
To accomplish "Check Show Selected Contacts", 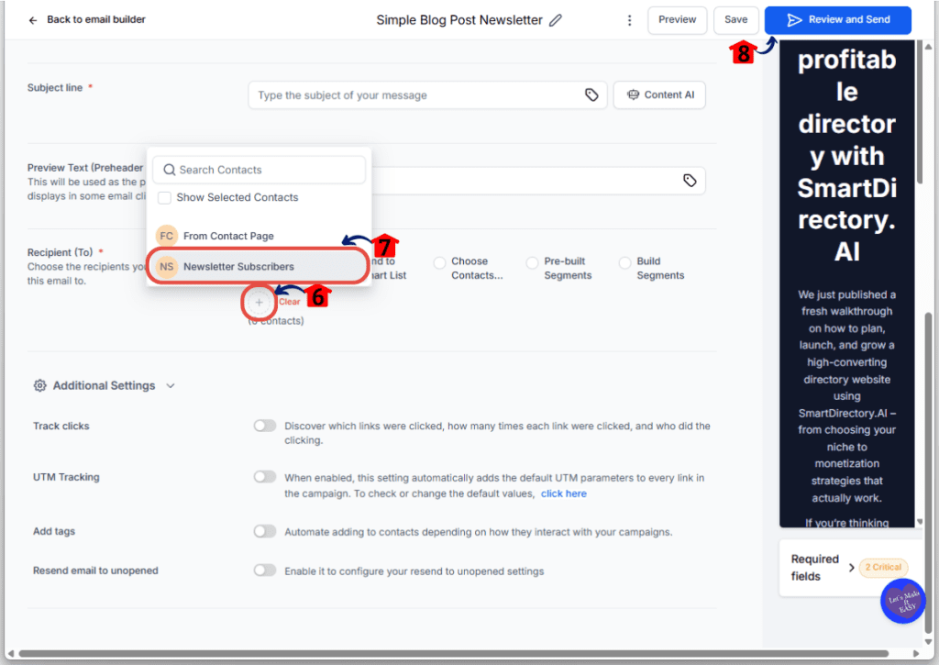I will [164, 197].
